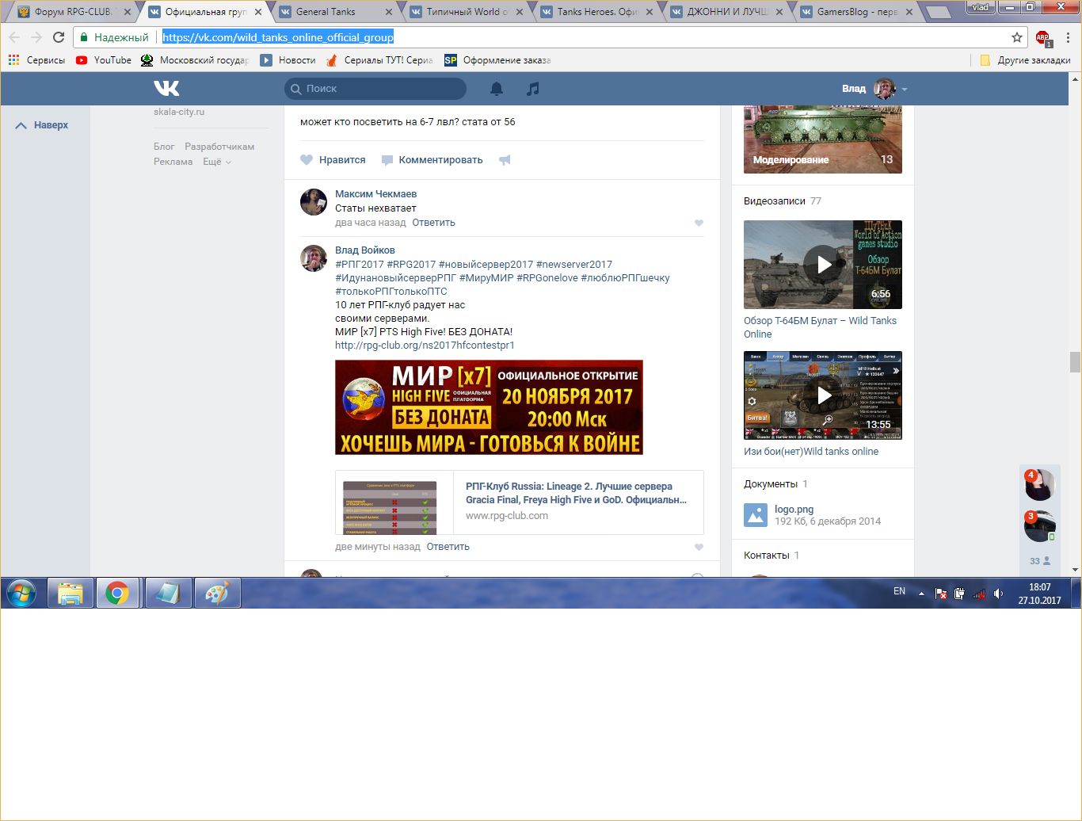Click the volume speaker icon in system tray

click(x=999, y=594)
